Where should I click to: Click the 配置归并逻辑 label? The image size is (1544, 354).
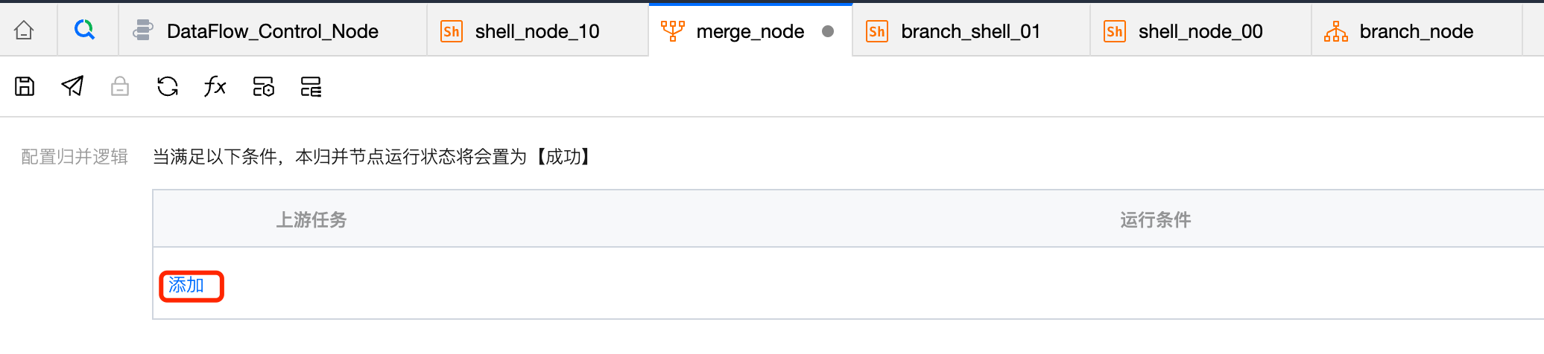pos(75,157)
